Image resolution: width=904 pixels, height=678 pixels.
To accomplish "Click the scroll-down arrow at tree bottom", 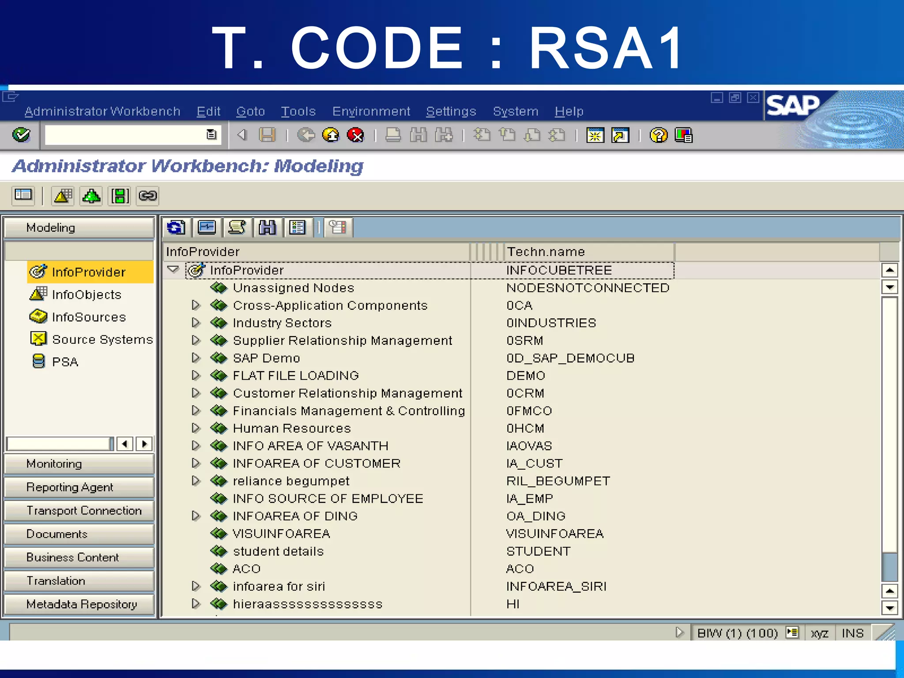I will pos(889,608).
